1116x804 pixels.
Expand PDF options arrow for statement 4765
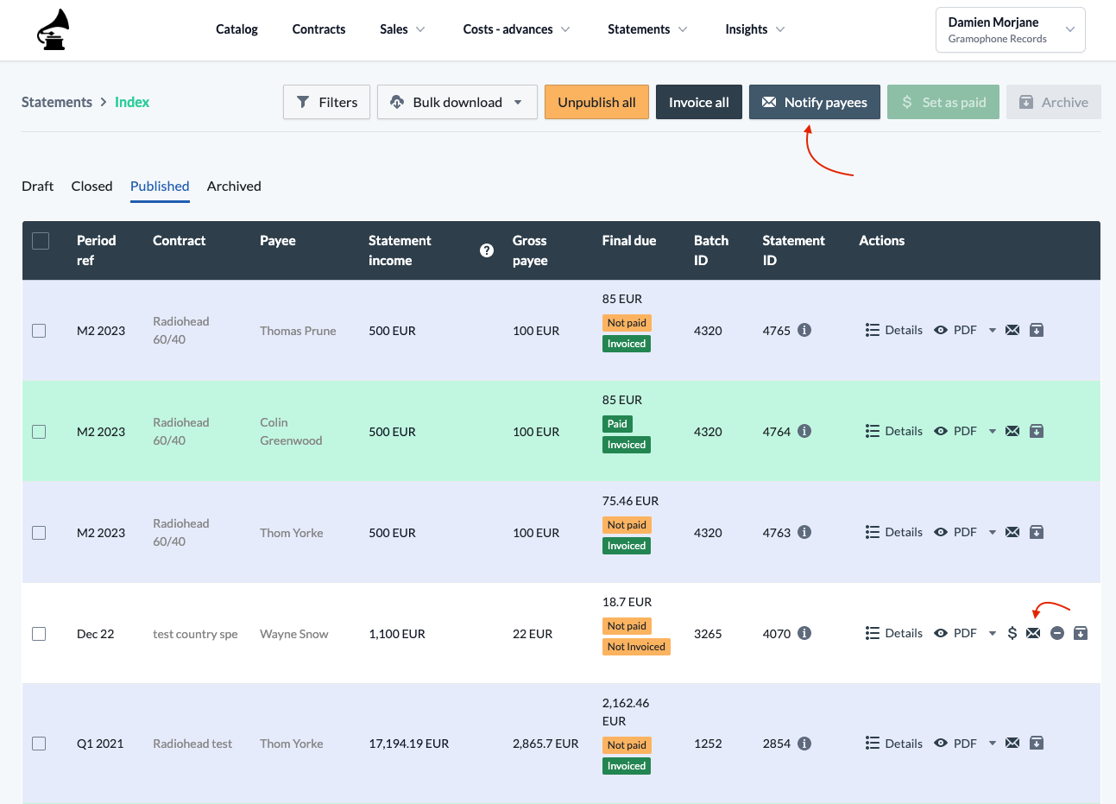coord(993,331)
